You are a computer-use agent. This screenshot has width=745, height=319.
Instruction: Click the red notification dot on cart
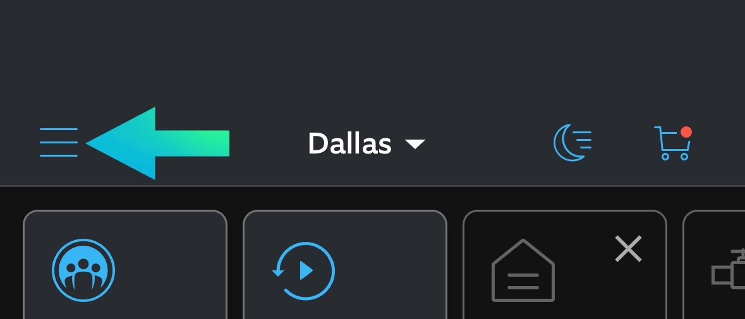point(686,132)
